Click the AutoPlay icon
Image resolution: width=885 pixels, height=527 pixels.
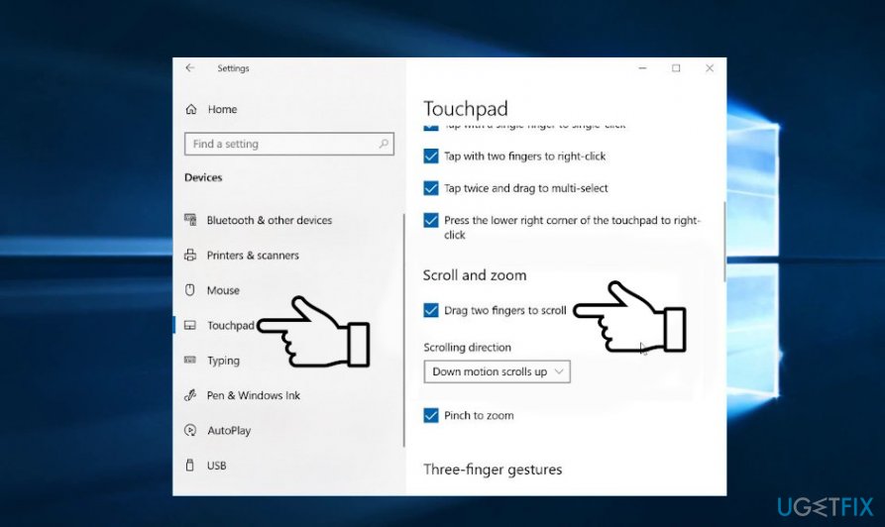pyautogui.click(x=190, y=431)
